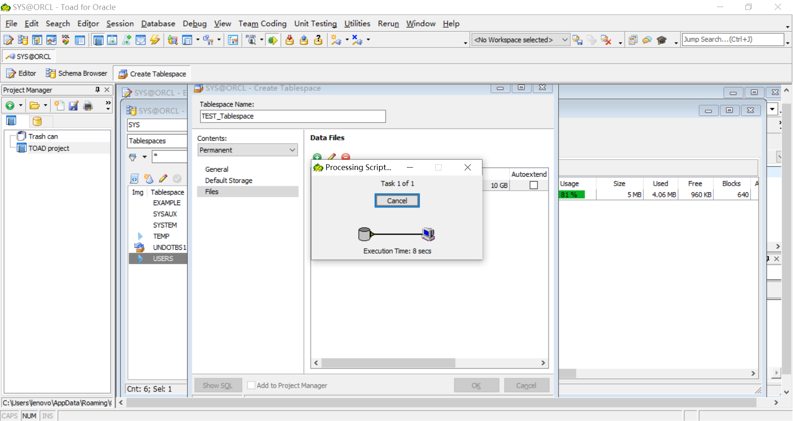Select the SYS@ORCL connection tab

point(29,57)
